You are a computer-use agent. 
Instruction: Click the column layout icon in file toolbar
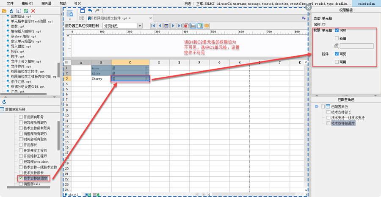[19, 11]
